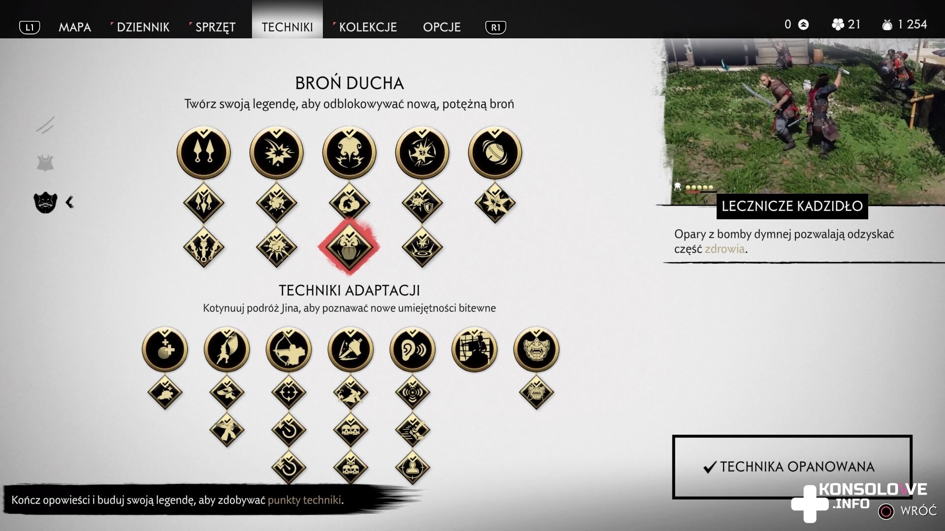Select the kunai ghost weapon icon
The height and width of the screenshot is (531, 945).
point(204,152)
